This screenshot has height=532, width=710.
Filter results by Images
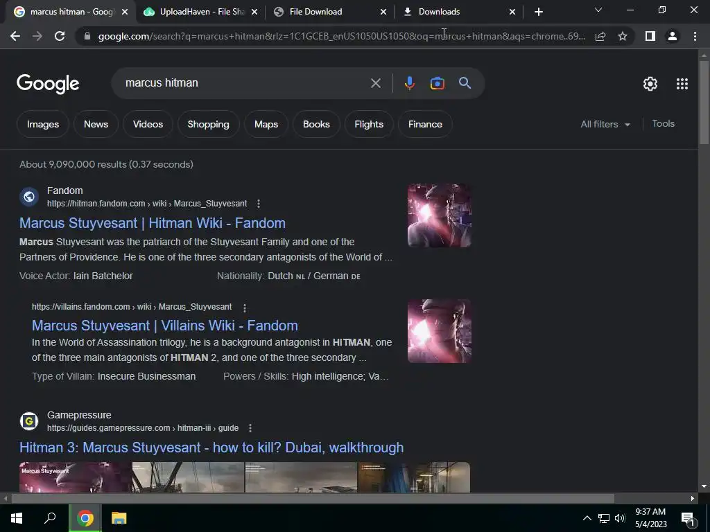[43, 125]
